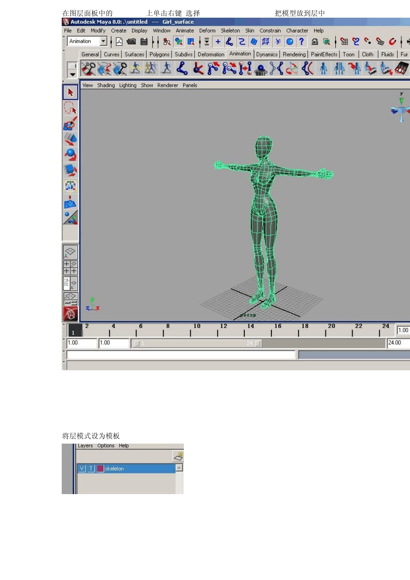Switch to the Cloth shelf tab
The image size is (410, 580).
pos(368,54)
